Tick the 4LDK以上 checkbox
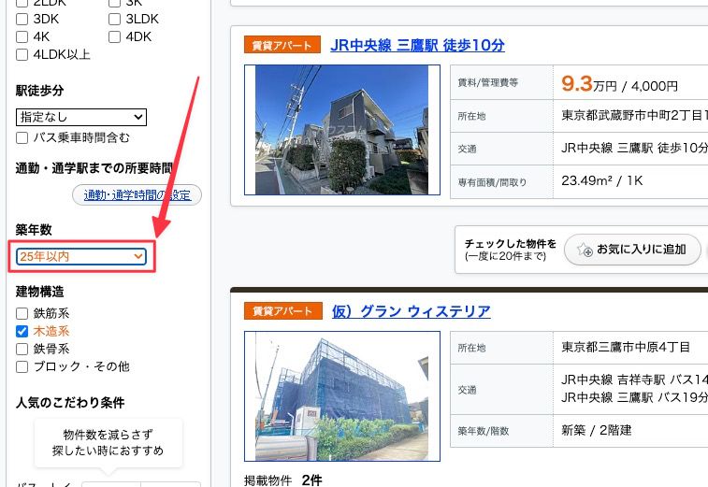 click(22, 54)
